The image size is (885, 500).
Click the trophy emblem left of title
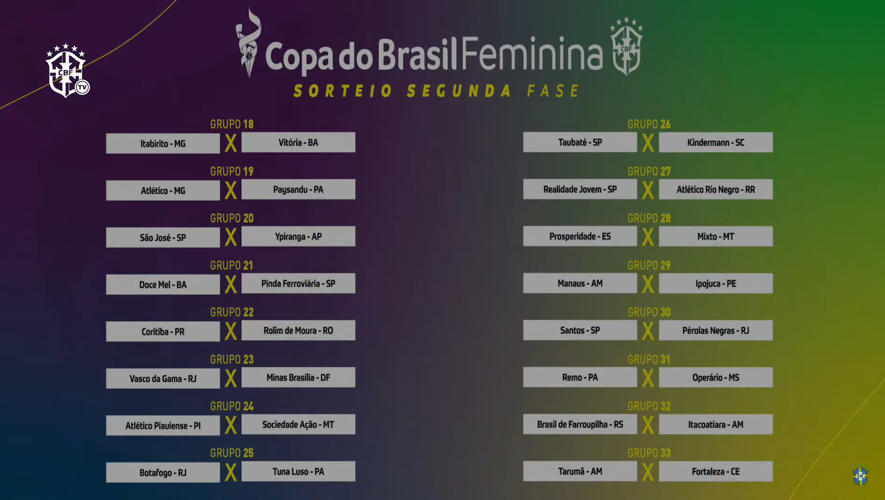(x=249, y=43)
